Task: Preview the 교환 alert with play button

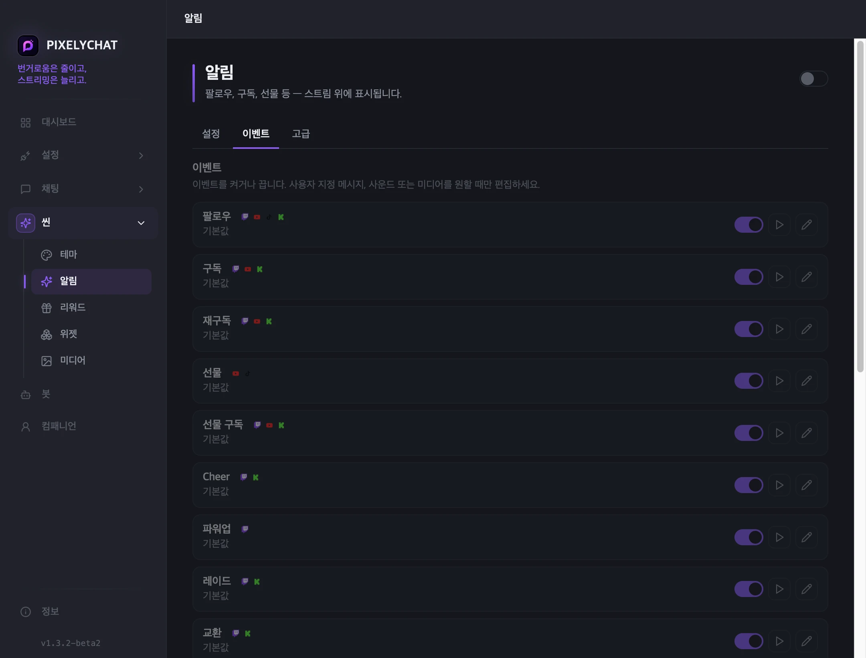Action: point(779,641)
